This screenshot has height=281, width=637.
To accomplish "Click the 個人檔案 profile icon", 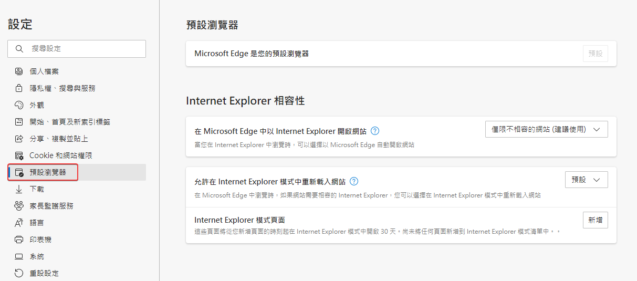I will [19, 71].
